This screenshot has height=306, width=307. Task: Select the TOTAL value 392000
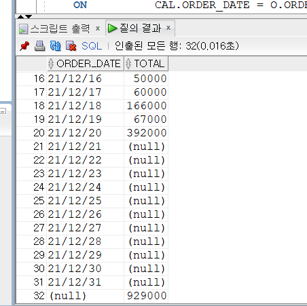click(146, 133)
